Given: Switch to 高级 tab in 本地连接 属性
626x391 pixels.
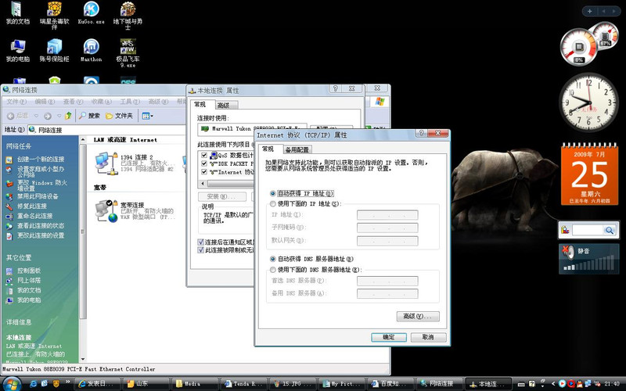Looking at the screenshot, I should pyautogui.click(x=226, y=106).
